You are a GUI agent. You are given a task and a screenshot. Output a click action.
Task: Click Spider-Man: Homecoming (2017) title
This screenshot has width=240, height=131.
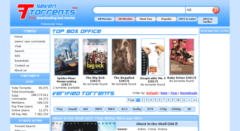(66, 81)
